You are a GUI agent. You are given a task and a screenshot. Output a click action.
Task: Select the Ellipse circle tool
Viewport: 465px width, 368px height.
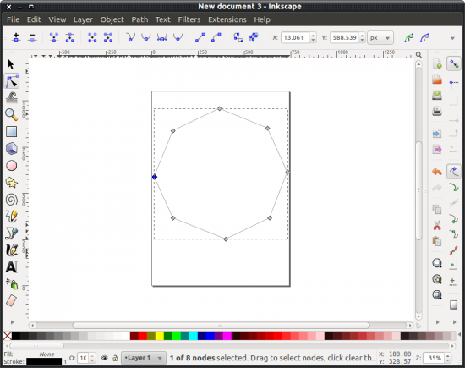pos(12,166)
